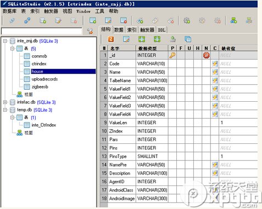This screenshot has height=209, width=262.
Task: Open the Window menu
Action: (83, 11)
